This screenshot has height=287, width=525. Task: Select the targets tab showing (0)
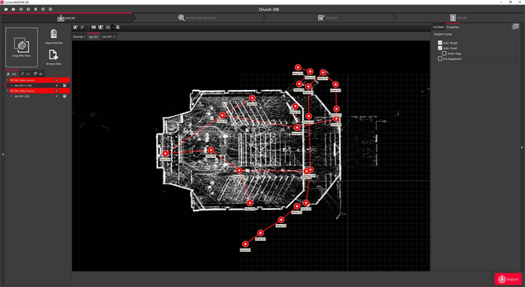coord(38,73)
